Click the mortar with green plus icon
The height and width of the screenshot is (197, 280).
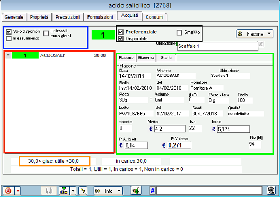[x=136, y=191]
